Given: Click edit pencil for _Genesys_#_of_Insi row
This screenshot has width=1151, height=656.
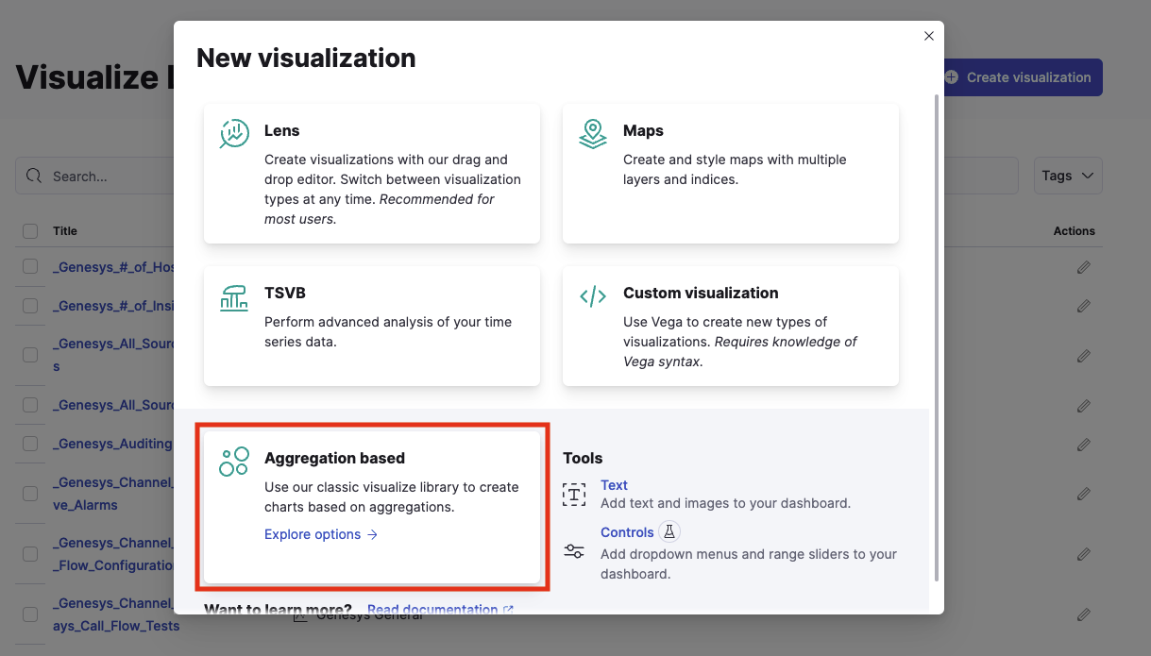Looking at the screenshot, I should (1084, 306).
